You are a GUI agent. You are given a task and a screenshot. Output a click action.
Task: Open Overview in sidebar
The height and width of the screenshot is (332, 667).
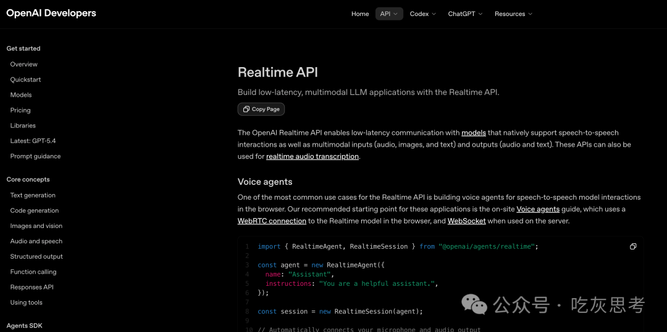(24, 64)
